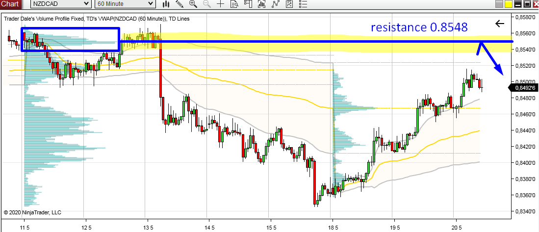Open the Data Series bar chart icon
Image resolution: width=539 pixels, height=232 pixels.
click(x=262, y=4)
